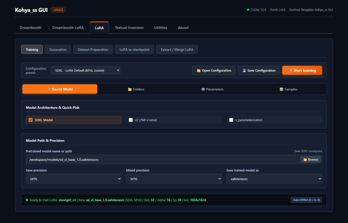Click the folder icon in Browse button
Image resolution: width=348 pixels, height=223 pixels.
coord(305,160)
